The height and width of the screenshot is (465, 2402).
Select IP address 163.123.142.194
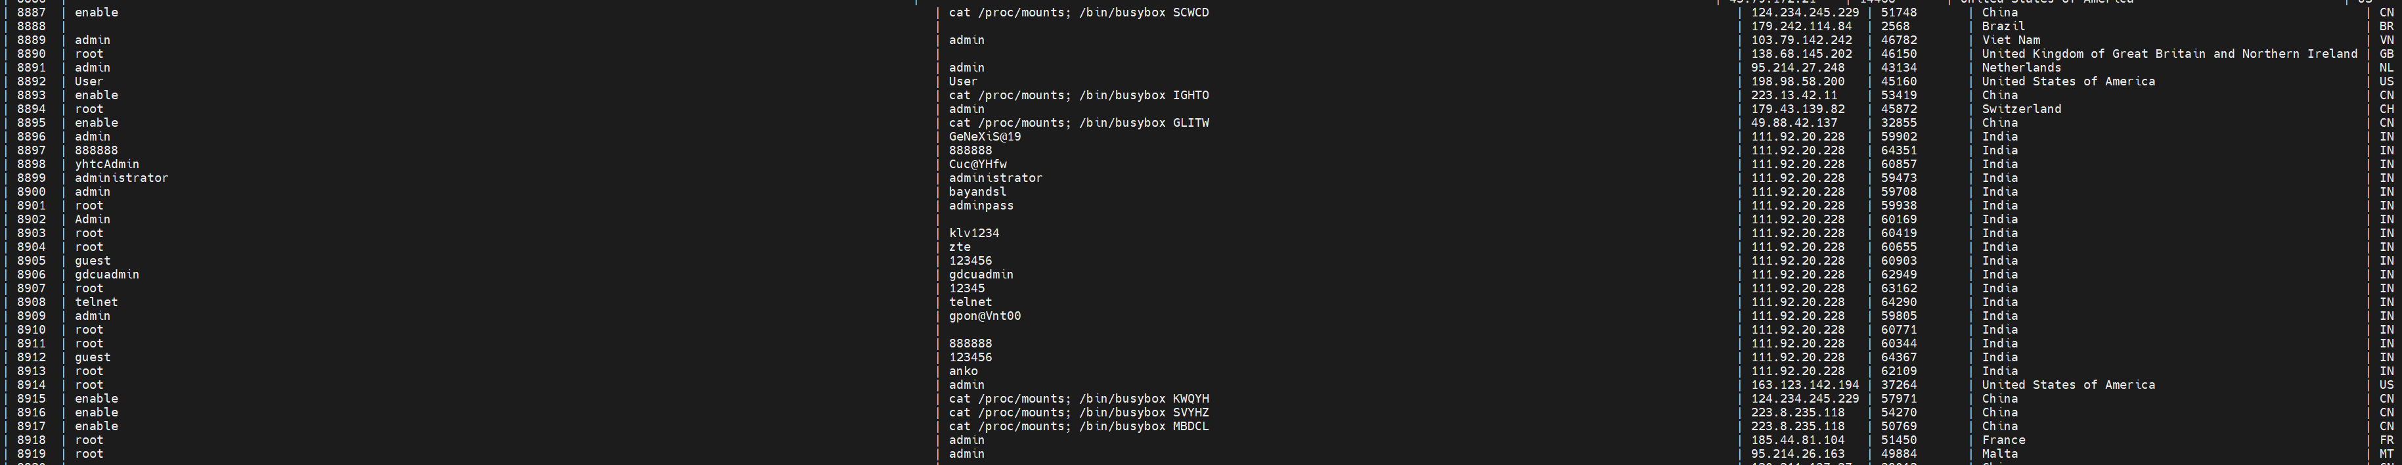(1805, 385)
